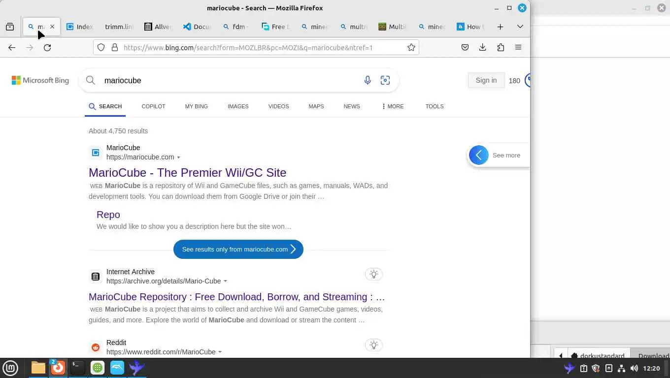Open removable drives eject tray icon
The width and height of the screenshot is (670, 378).
click(x=608, y=368)
